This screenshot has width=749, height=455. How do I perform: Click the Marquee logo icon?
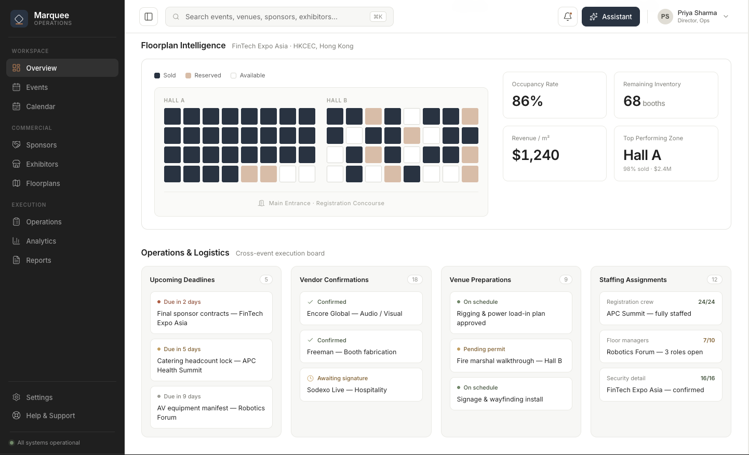(x=19, y=19)
